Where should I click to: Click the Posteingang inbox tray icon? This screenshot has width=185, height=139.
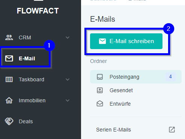point(100,77)
